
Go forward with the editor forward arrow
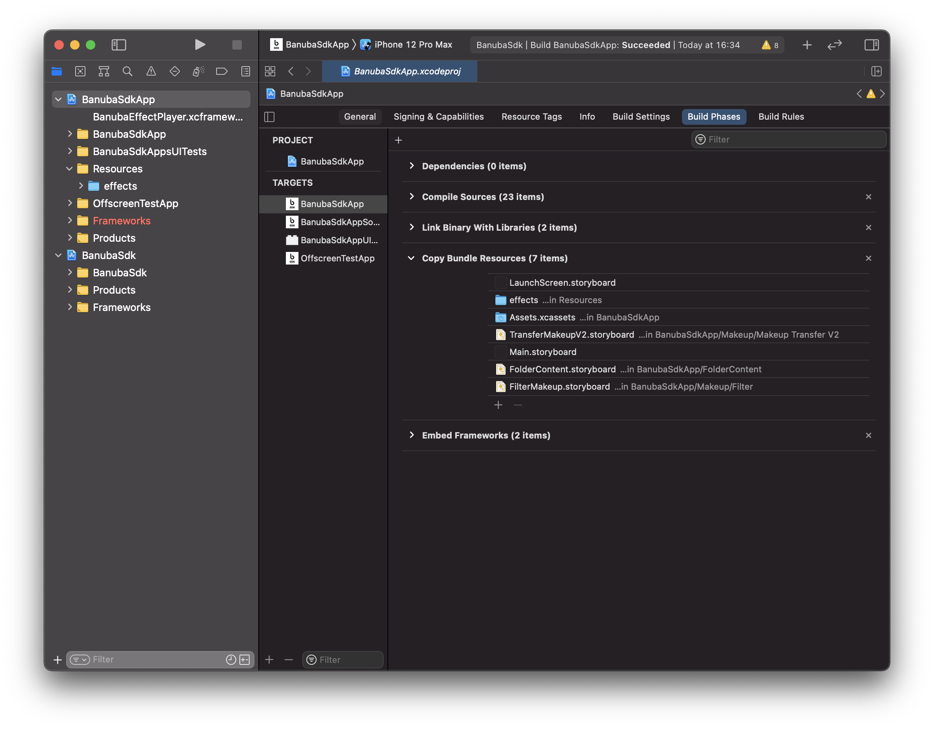[308, 71]
